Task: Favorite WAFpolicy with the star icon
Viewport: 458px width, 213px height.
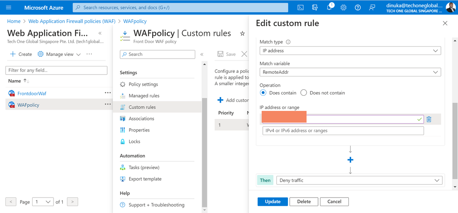Action: (242, 33)
